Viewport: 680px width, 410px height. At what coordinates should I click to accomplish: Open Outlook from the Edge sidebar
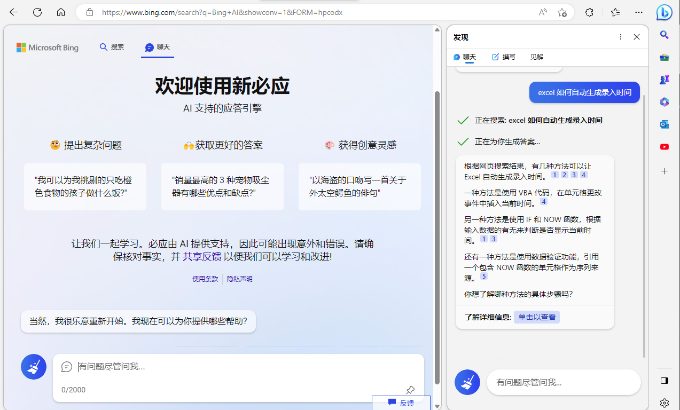(x=664, y=124)
